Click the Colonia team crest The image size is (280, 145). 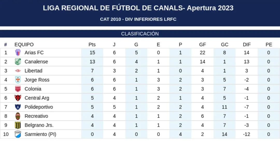[18, 89]
